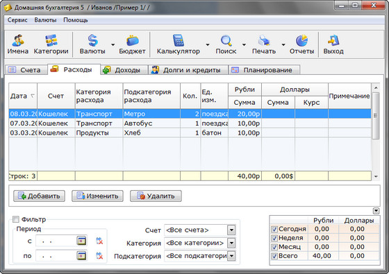Image resolution: width=389 pixels, height=274 pixels.
Task: Select the Метро expense row
Action: pos(190,114)
